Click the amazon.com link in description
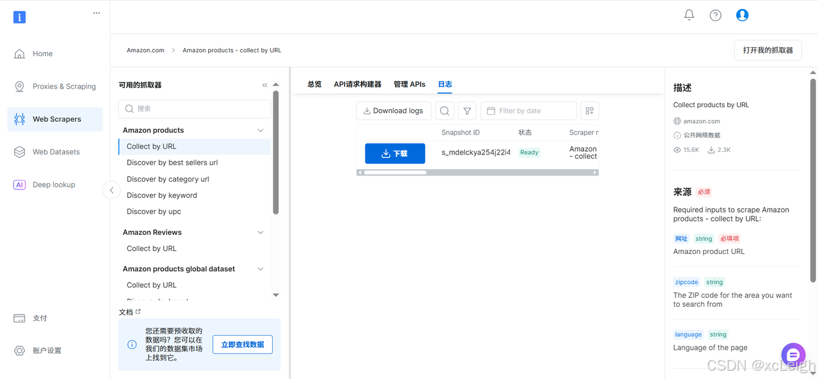Screen dimensions: 818x379 (x=702, y=121)
